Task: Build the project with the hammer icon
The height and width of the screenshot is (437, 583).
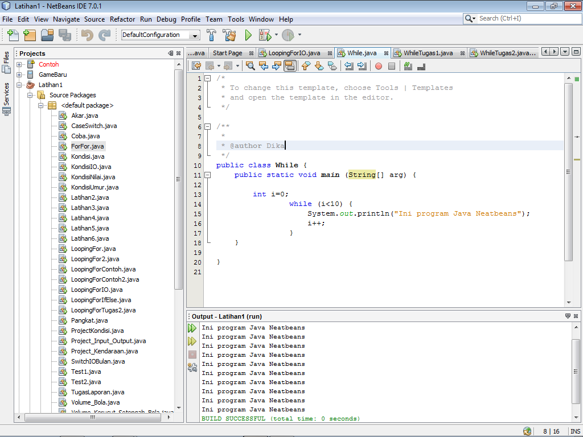Action: click(211, 35)
